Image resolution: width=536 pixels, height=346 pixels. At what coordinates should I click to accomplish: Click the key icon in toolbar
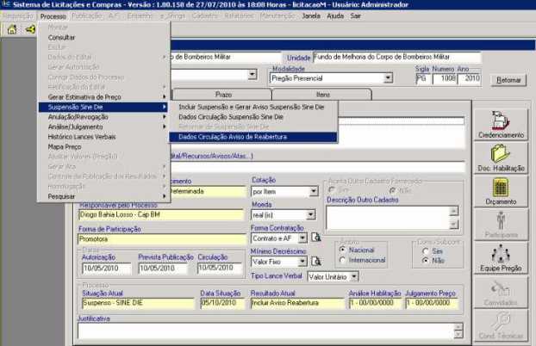tap(30, 28)
